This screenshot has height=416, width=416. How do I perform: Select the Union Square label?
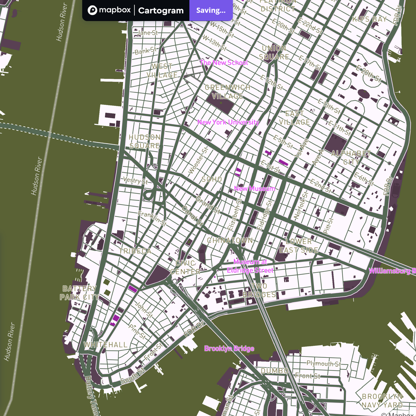click(x=274, y=53)
